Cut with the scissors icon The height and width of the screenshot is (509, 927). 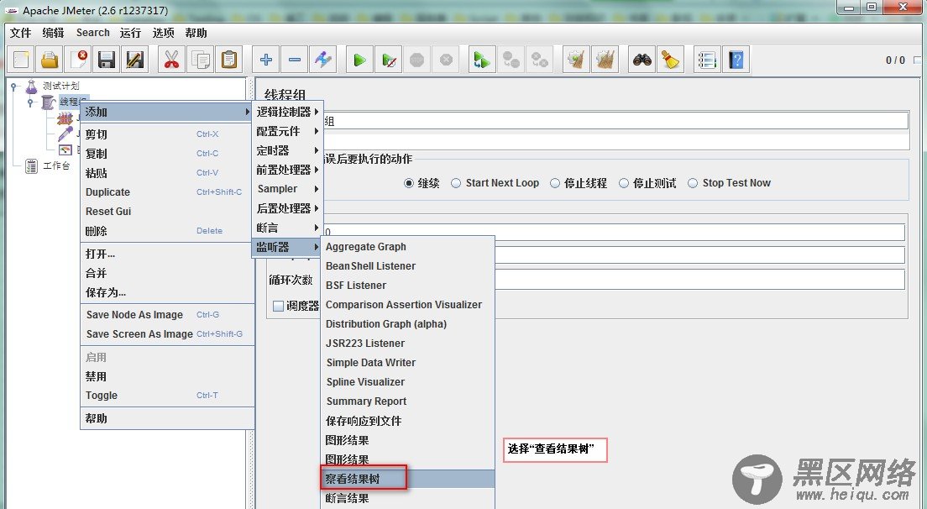[171, 60]
